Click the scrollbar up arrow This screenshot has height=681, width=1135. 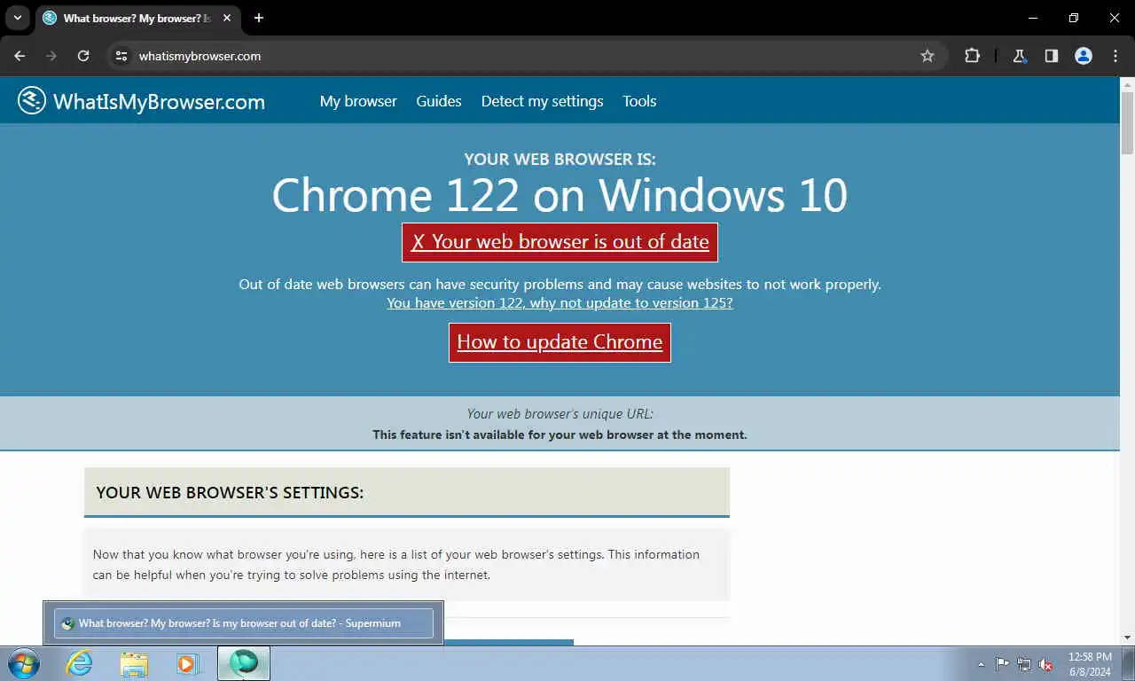point(1127,84)
